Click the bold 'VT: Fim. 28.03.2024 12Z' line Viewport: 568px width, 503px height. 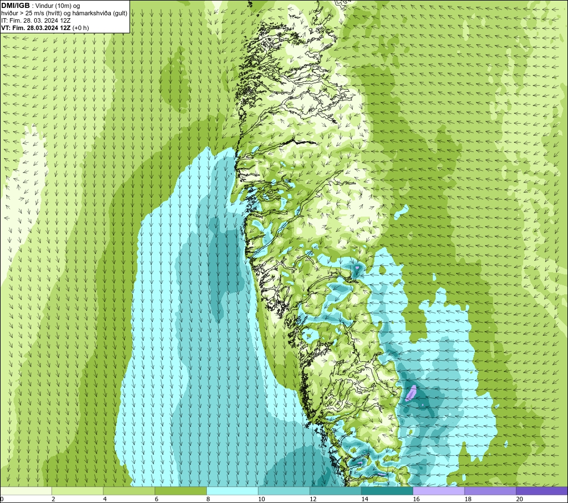click(36, 28)
